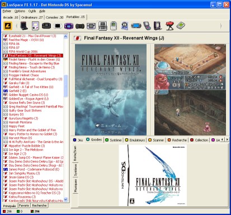The height and width of the screenshot is (215, 231).
Task: Select the red Virtual Boy icon
Action: 169,26
